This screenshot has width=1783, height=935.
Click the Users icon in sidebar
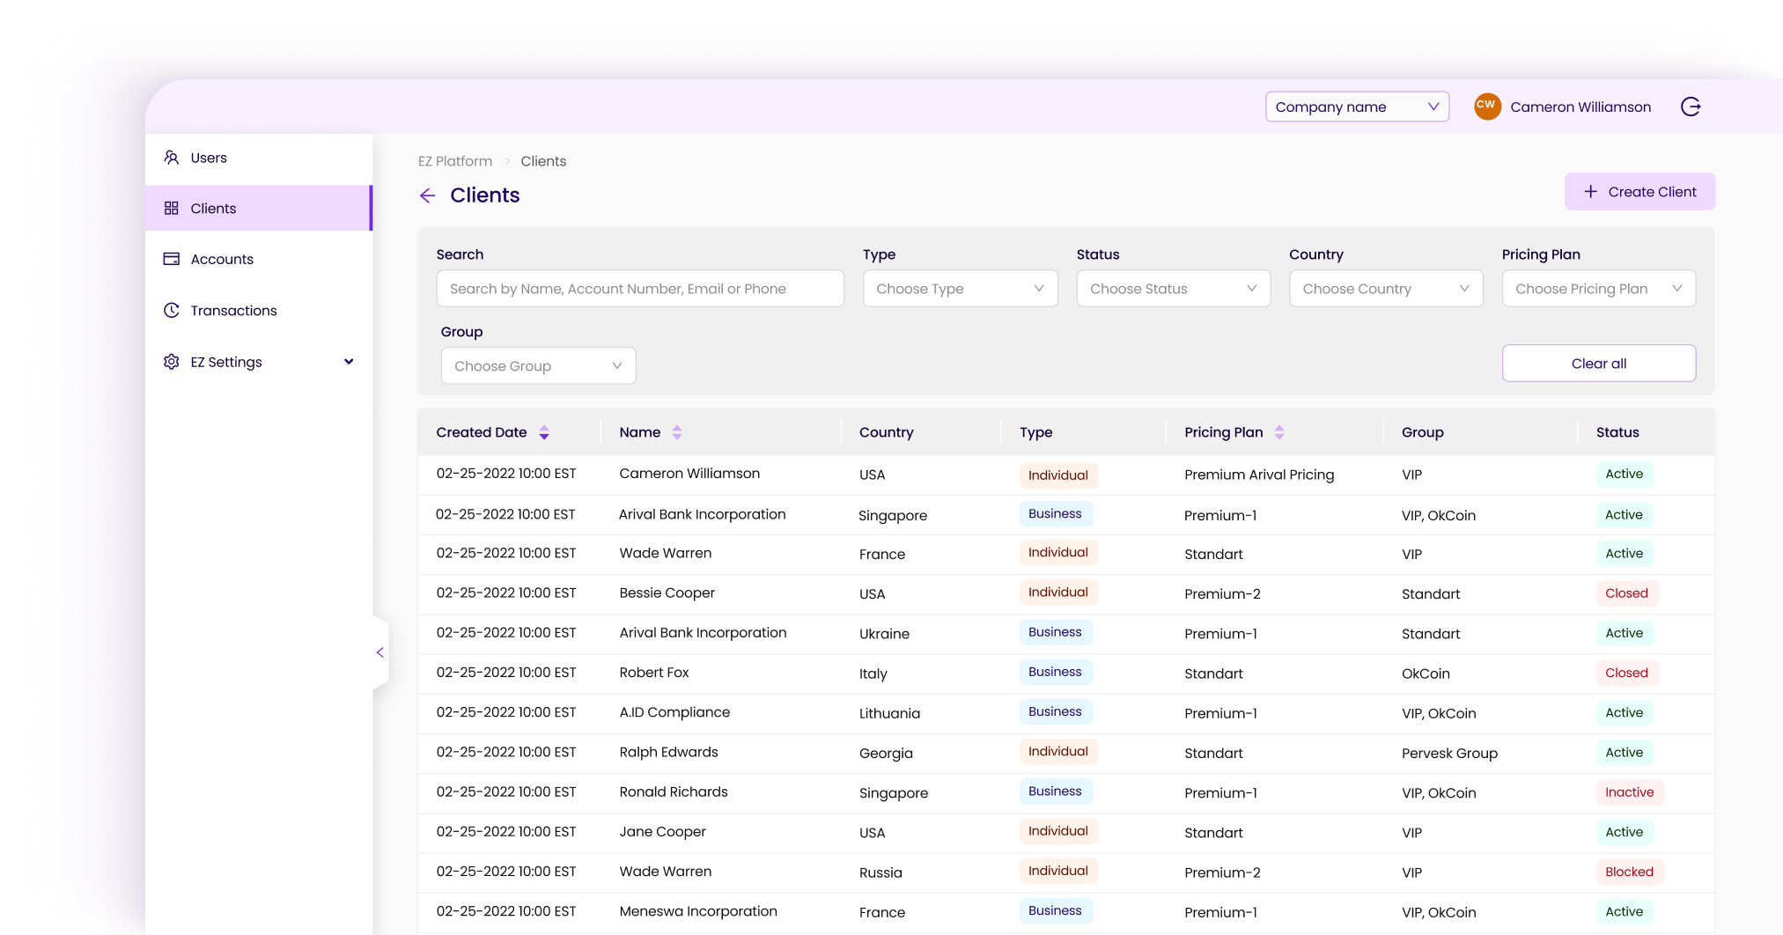(x=172, y=158)
